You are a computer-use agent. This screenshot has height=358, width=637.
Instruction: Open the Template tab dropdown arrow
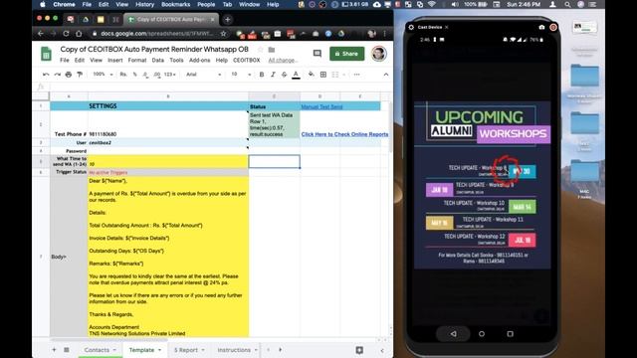click(x=159, y=350)
